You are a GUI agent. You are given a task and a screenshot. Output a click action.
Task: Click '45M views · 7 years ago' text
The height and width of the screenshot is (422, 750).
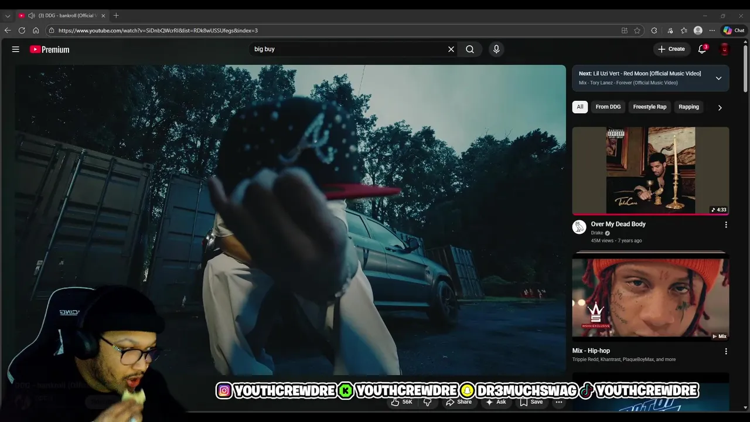pyautogui.click(x=616, y=240)
